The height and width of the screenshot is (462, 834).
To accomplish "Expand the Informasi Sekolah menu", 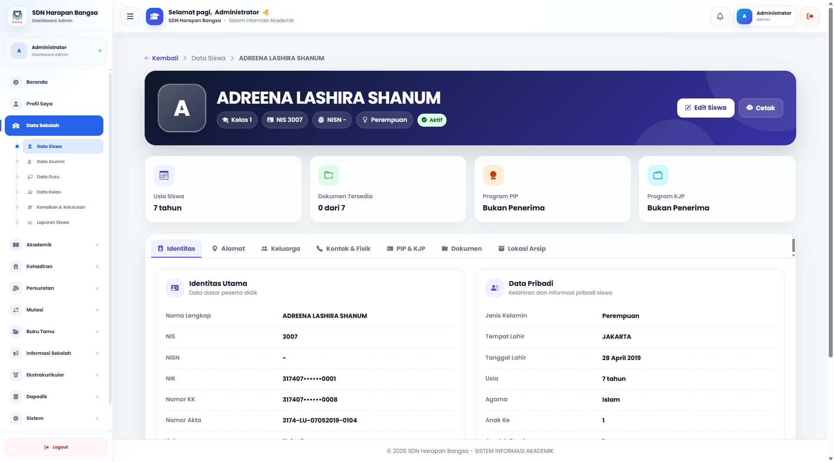I will [x=54, y=353].
